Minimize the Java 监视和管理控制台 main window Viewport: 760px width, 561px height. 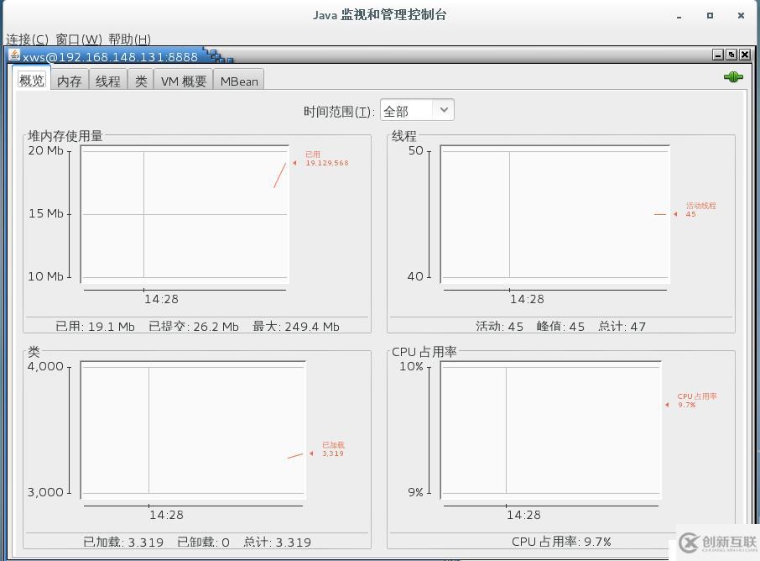coord(679,17)
